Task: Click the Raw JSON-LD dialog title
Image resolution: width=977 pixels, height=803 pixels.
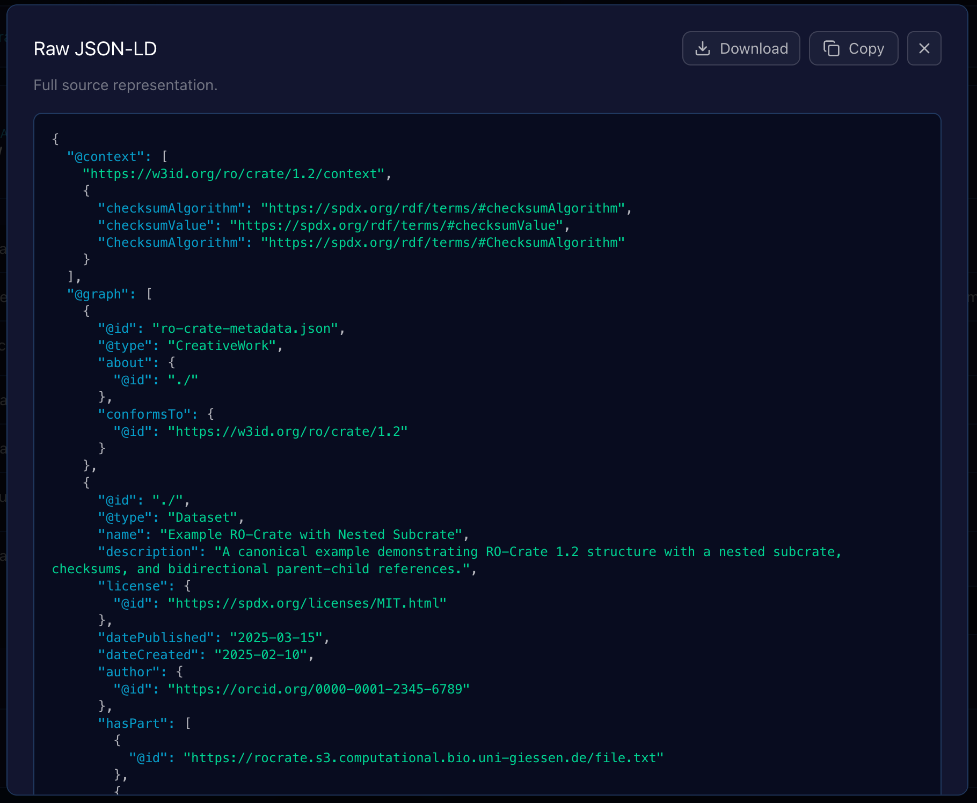Action: coord(95,48)
